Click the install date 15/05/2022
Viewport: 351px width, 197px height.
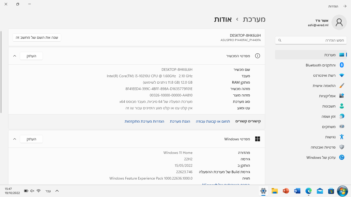183,165
